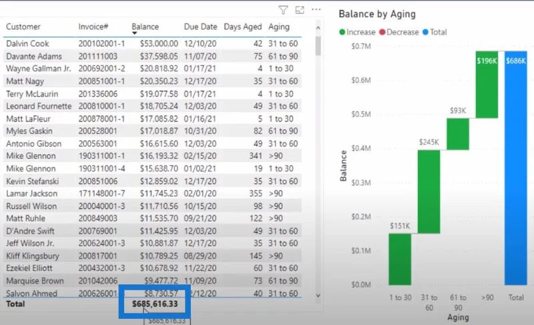Viewport: 534px width, 325px height.
Task: Click the green Increase legend marker
Action: pos(342,32)
